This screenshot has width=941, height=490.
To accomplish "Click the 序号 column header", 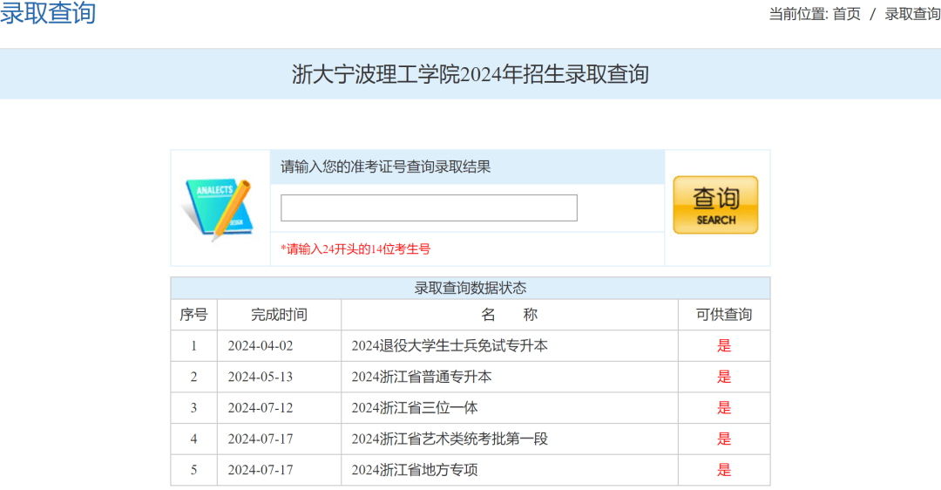I will tap(193, 315).
